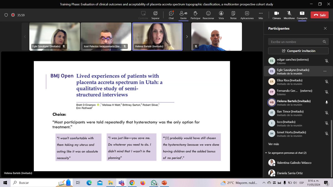This screenshot has width=333, height=187.
Task: Open notification center in system tray
Action: tap(326, 183)
